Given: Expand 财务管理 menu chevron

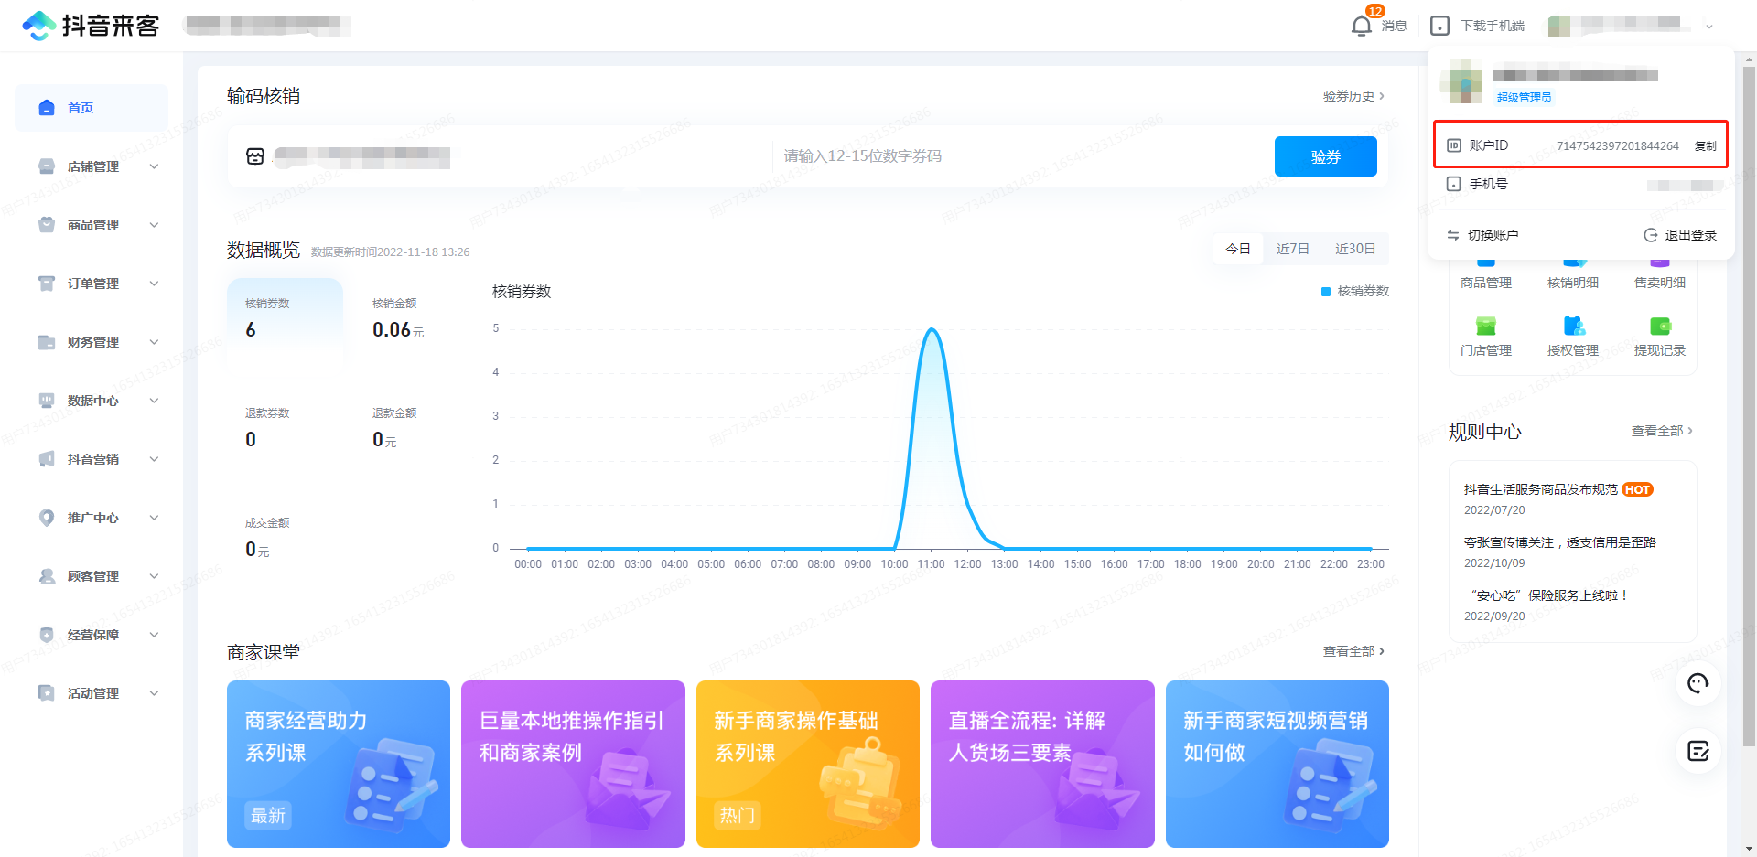Looking at the screenshot, I should click(x=154, y=342).
